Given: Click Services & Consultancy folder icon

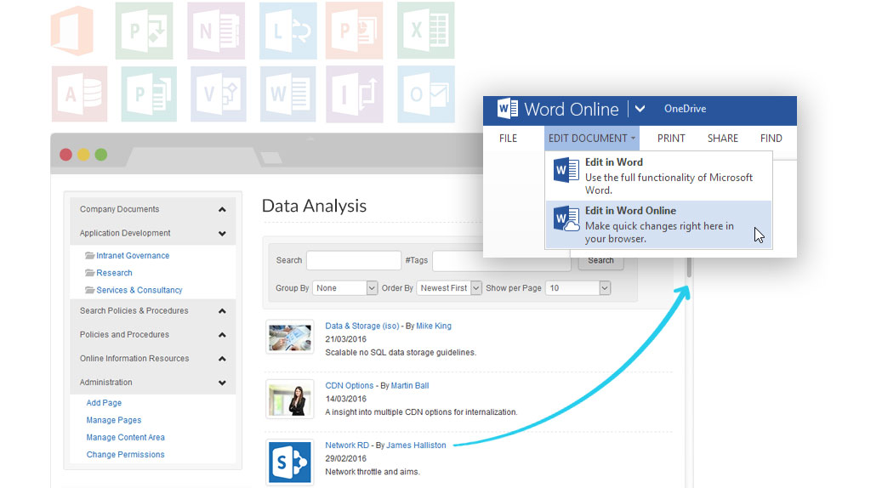Looking at the screenshot, I should [x=89, y=290].
